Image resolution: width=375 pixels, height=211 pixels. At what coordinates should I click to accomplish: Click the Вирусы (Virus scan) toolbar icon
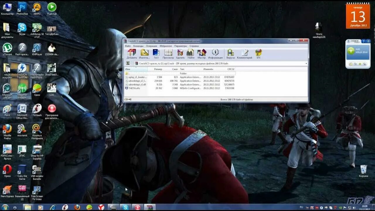(x=231, y=54)
